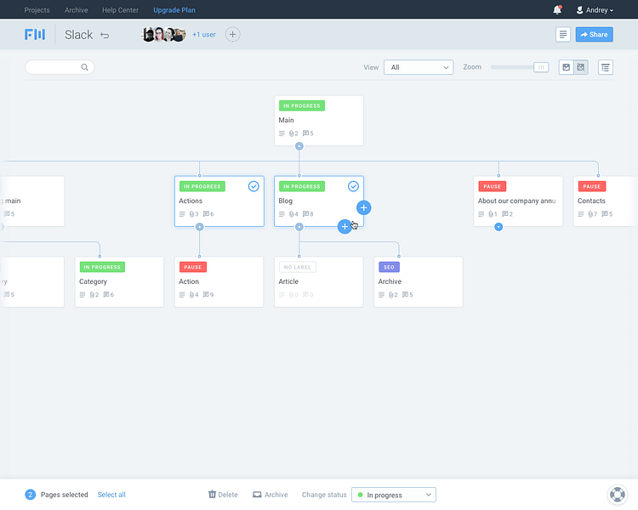
Task: Click the red Pause label on Contacts
Action: pos(591,186)
